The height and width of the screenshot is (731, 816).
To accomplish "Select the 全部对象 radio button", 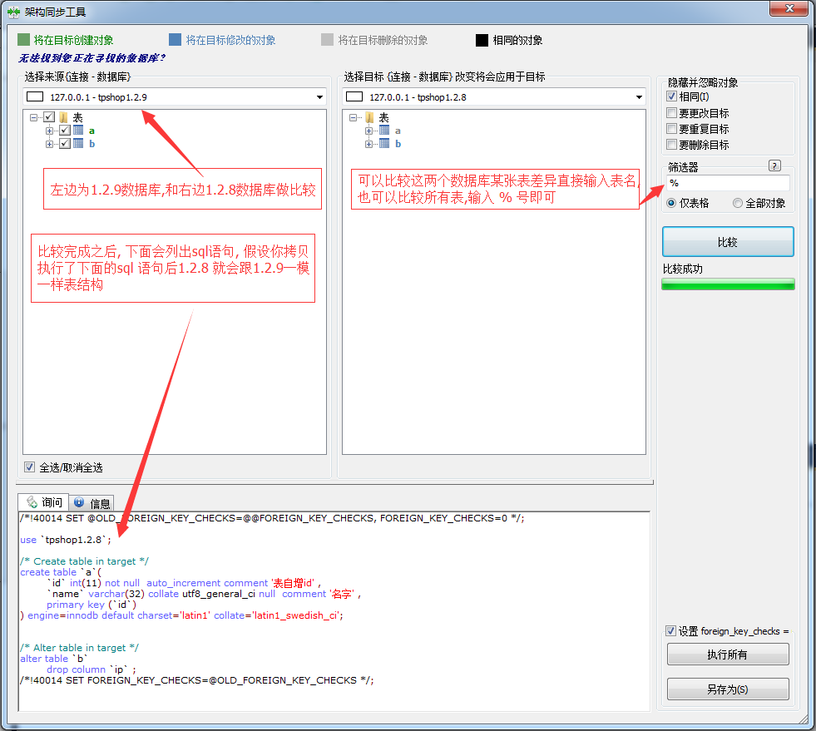I will click(738, 203).
